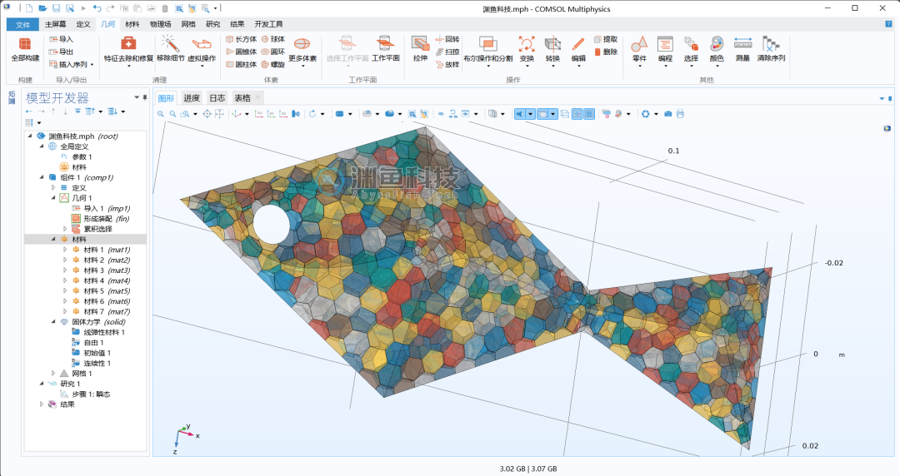Switch to the 进度 progress tab
The height and width of the screenshot is (476, 900).
point(191,98)
